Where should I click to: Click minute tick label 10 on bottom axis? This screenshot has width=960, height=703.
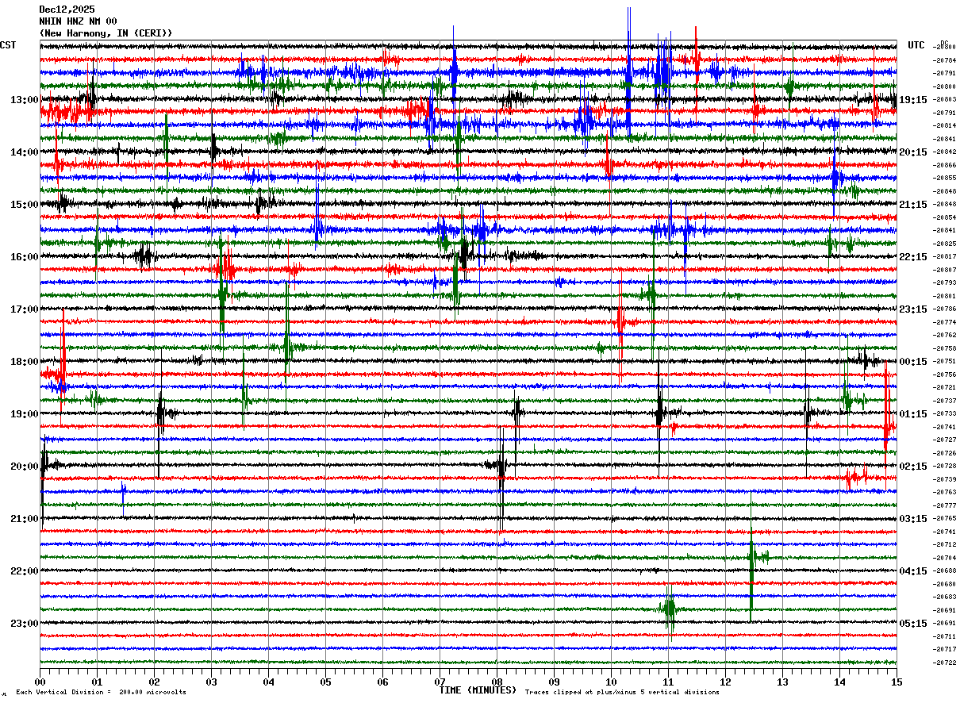tap(611, 682)
